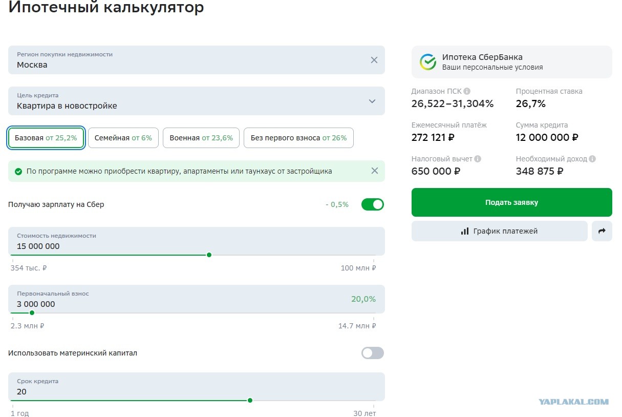Click the share arrow icon button
This screenshot has height=417, width=622.
point(602,231)
